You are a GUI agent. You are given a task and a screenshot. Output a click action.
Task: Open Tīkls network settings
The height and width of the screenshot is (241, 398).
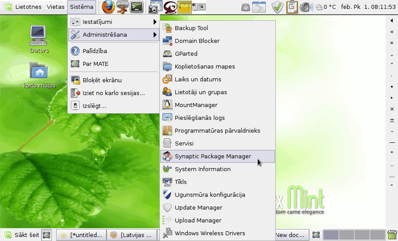[x=217, y=182]
